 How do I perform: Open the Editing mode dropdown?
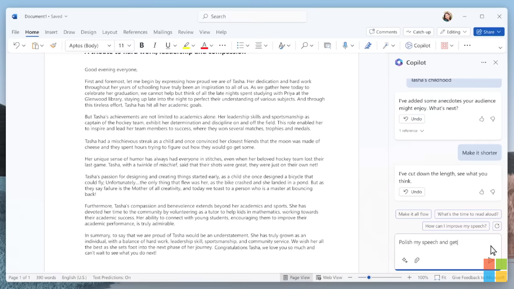click(453, 32)
